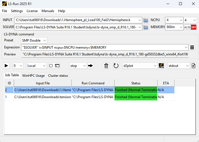Expand the Expression command dropdown
Viewport: 199px width, 142px height.
pyautogui.click(x=186, y=48)
